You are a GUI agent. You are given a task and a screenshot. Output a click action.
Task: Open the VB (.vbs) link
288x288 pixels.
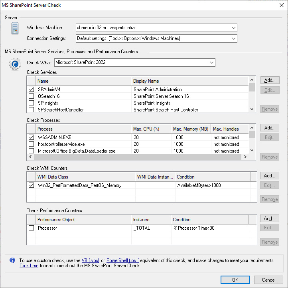coord(91,260)
